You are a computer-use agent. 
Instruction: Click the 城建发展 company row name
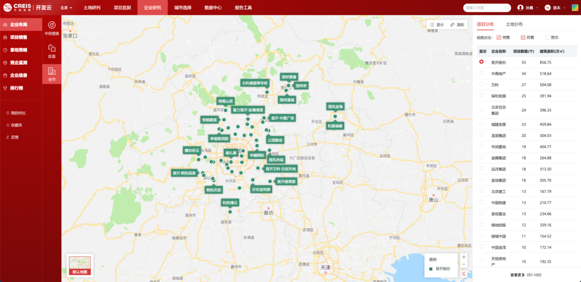pyautogui.click(x=498, y=124)
